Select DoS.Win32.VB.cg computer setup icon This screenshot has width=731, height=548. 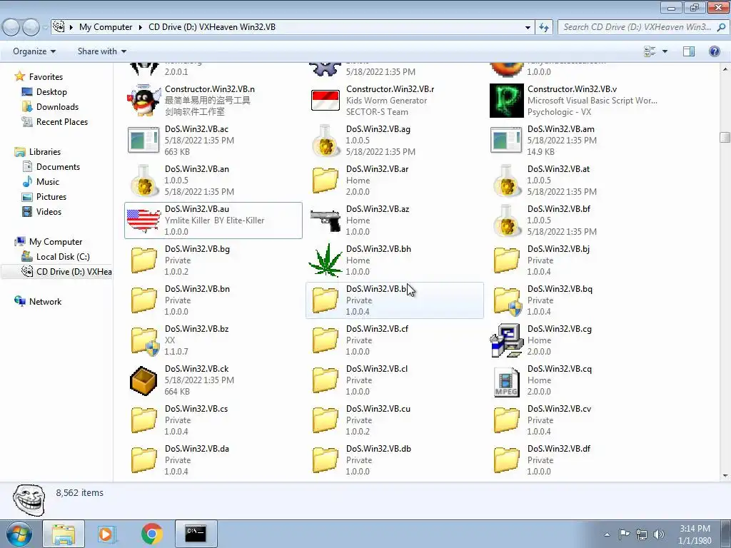tap(506, 340)
